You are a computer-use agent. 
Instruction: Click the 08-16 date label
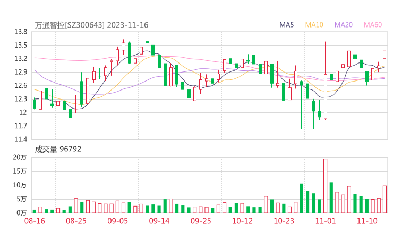click(35, 221)
